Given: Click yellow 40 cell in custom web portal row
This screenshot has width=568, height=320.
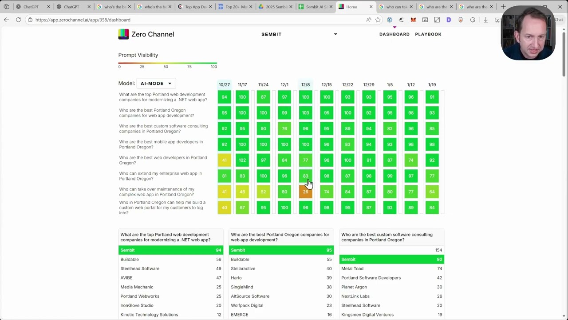Looking at the screenshot, I should 224,208.
